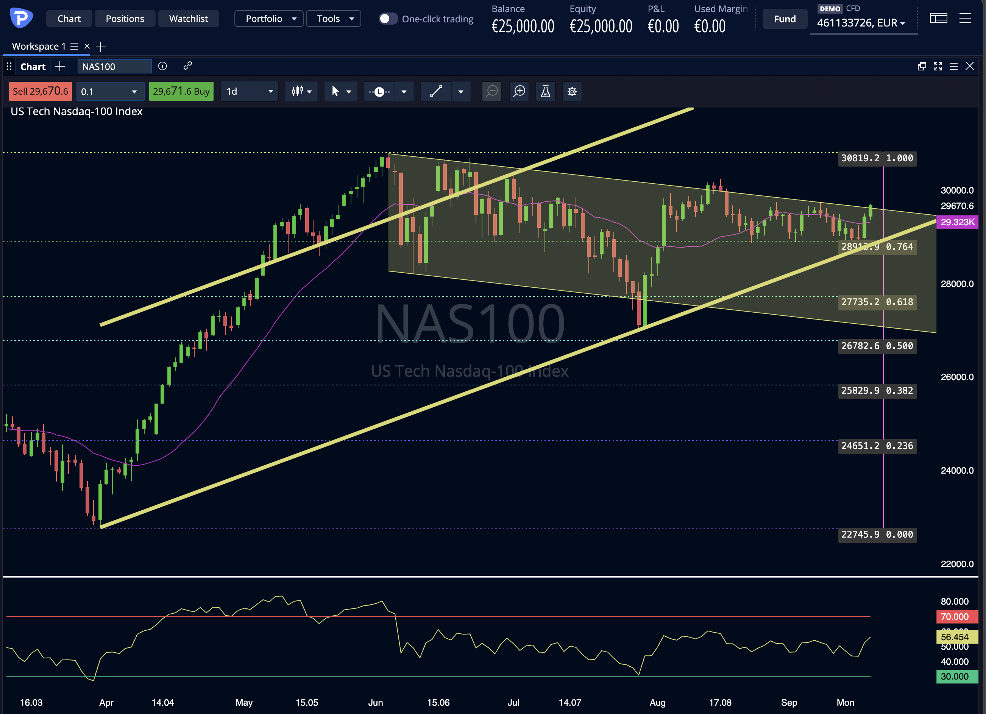
Task: Expand the account selector 461133726, EUR
Action: (863, 23)
